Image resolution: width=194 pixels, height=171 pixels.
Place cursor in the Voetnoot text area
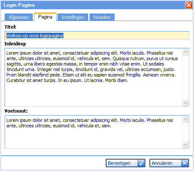coord(94,132)
